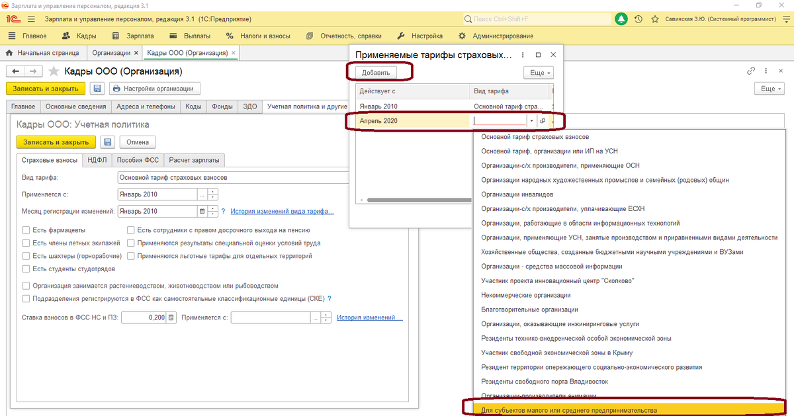The height and width of the screenshot is (420, 794).
Task: Switch to Пособия ФСС tab
Action: (138, 159)
